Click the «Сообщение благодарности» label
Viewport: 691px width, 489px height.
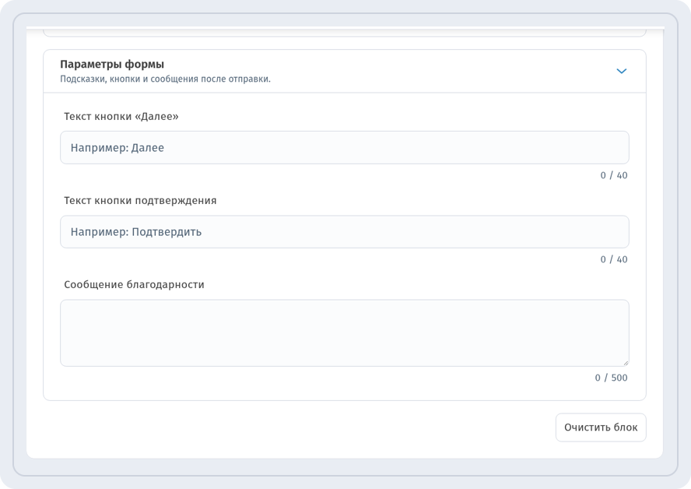[134, 285]
